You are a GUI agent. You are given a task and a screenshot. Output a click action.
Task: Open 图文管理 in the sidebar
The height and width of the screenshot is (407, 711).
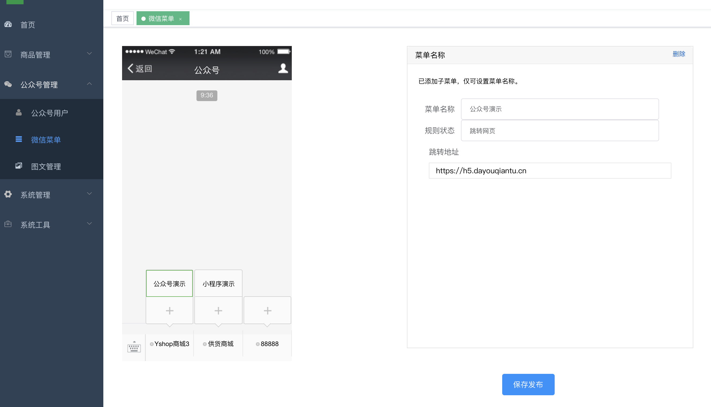[51, 166]
